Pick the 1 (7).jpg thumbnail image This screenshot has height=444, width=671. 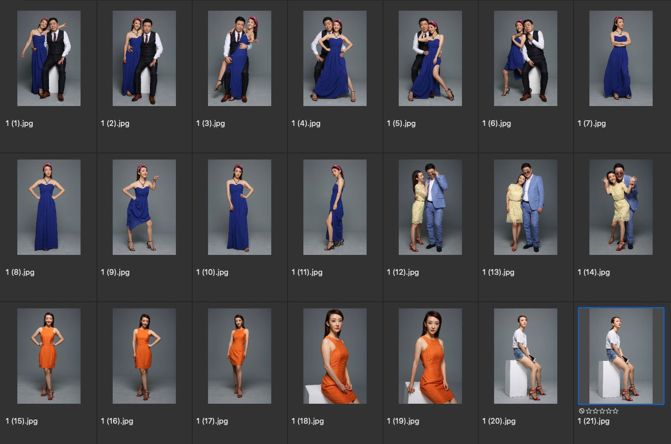[621, 58]
